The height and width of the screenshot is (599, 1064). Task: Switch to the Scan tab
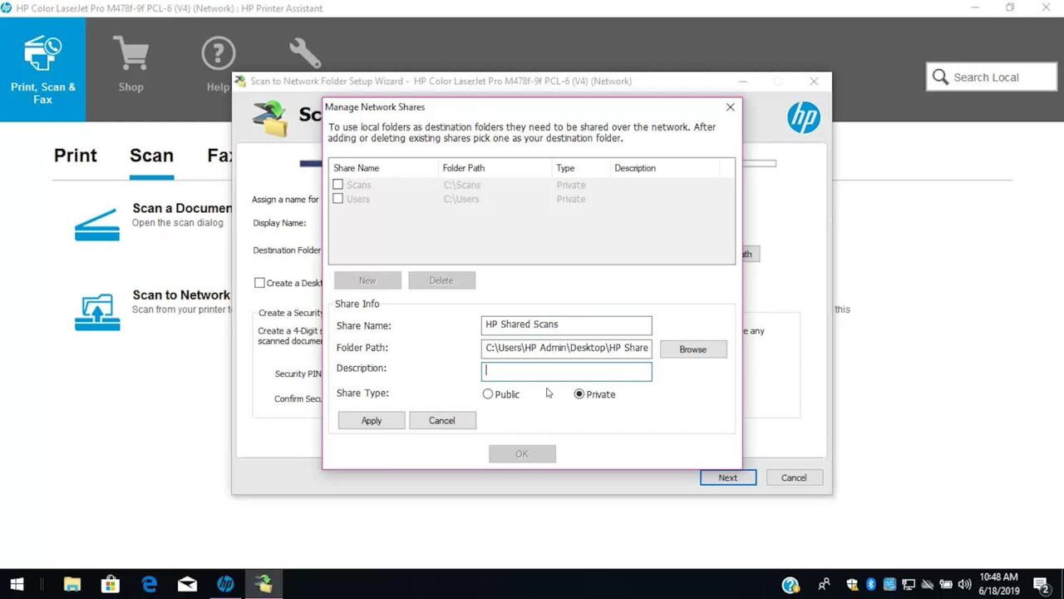[151, 156]
